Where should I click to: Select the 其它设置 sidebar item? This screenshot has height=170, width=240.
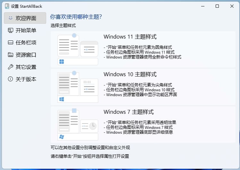coord(25,67)
